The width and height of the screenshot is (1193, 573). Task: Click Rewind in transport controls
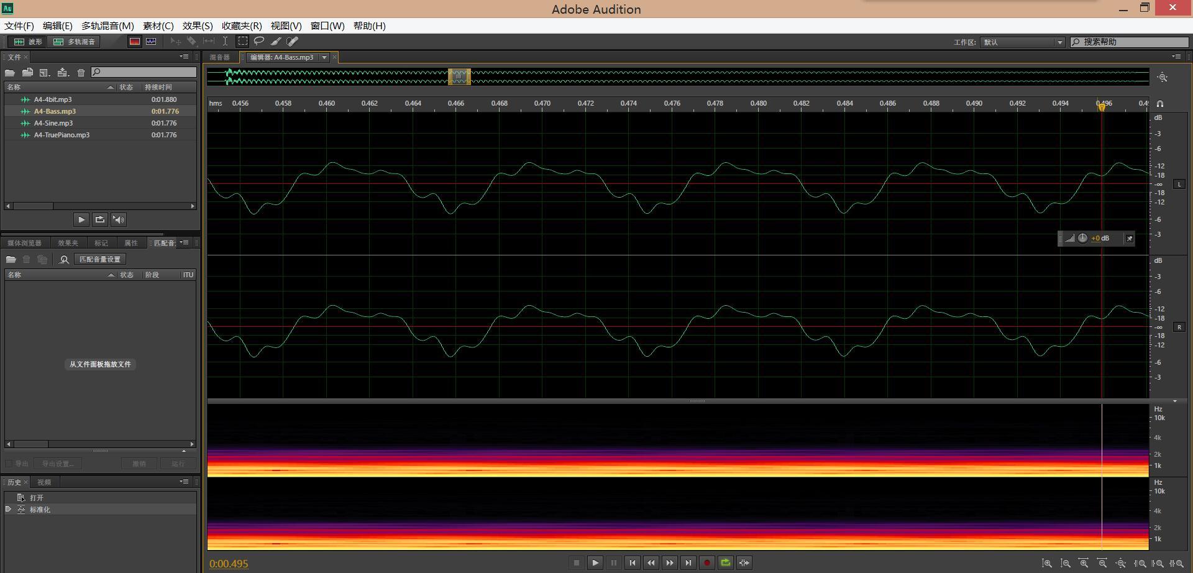point(651,563)
